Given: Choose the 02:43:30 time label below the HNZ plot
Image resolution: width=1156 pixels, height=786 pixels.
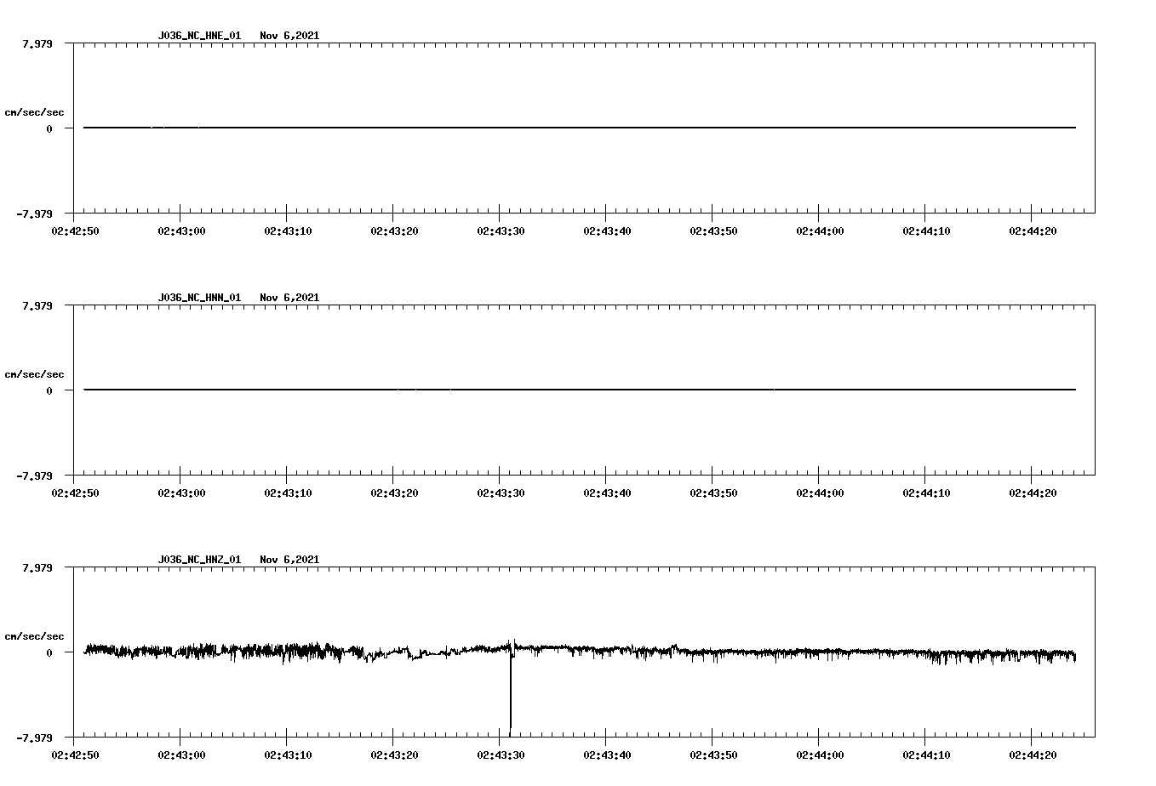Looking at the screenshot, I should click(x=500, y=755).
